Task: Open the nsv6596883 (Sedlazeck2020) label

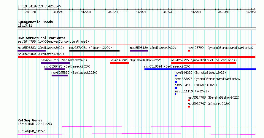Action: [41, 48]
